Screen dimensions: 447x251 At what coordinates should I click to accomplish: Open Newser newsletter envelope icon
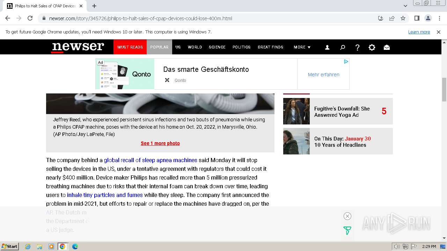(387, 47)
